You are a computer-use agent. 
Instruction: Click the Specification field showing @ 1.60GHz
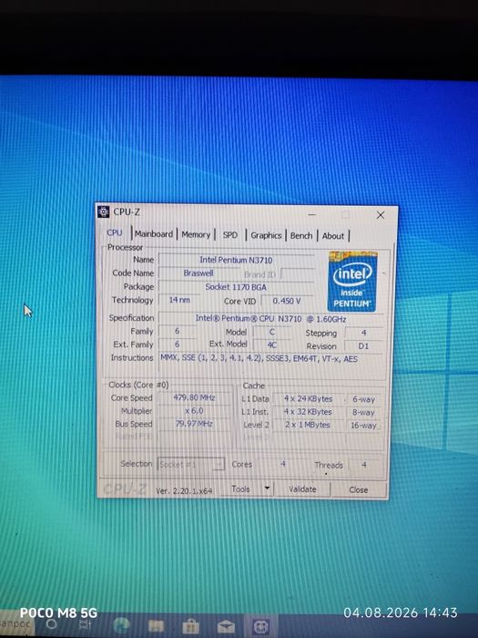point(270,319)
